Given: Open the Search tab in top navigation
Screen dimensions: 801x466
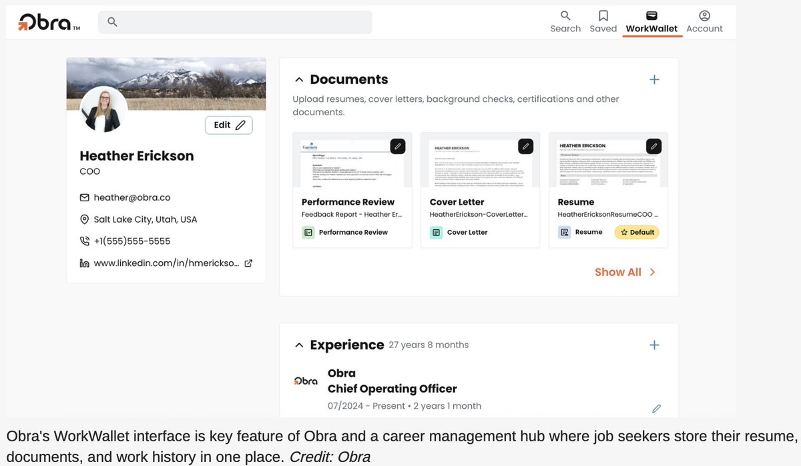Looking at the screenshot, I should coord(565,21).
